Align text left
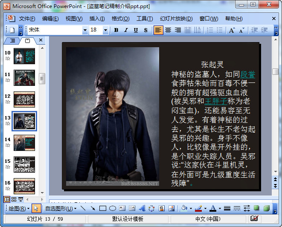 158,30
